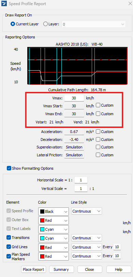This screenshot has width=133, height=277.
Task: Enable Custom for Vmax Start
Action: coord(98,105)
